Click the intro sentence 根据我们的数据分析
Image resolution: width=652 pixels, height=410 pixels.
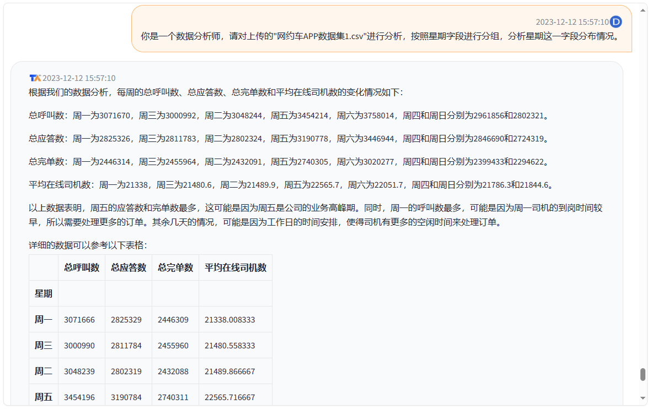coord(216,92)
